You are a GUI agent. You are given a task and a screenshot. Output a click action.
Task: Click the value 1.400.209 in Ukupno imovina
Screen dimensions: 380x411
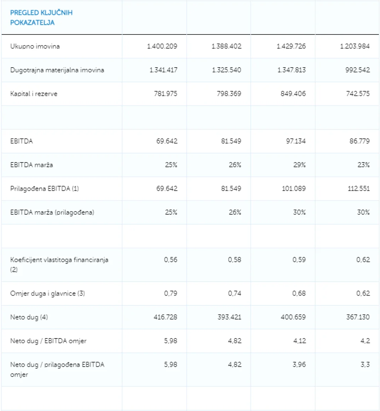coord(162,46)
